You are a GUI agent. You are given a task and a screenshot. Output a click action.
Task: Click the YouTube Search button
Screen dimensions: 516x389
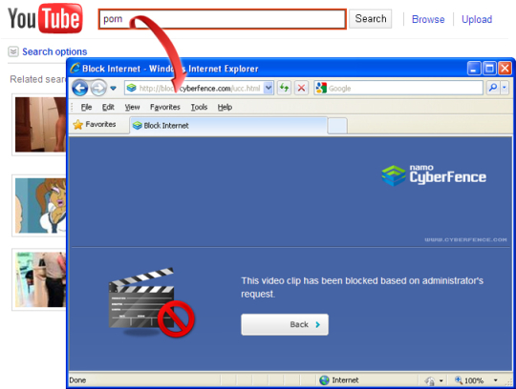coord(370,19)
